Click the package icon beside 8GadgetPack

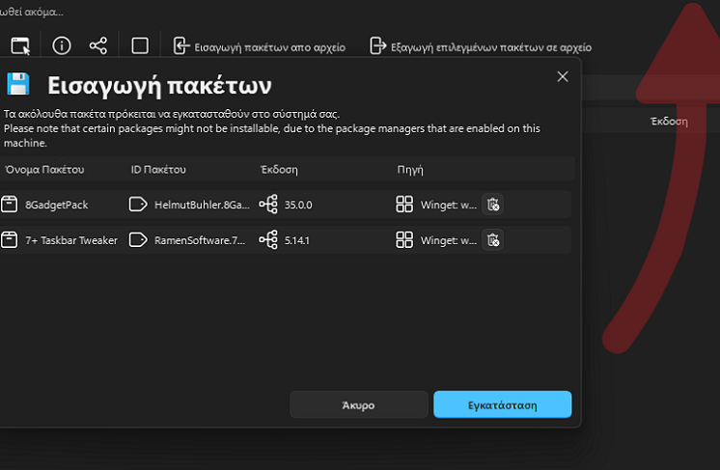point(10,205)
